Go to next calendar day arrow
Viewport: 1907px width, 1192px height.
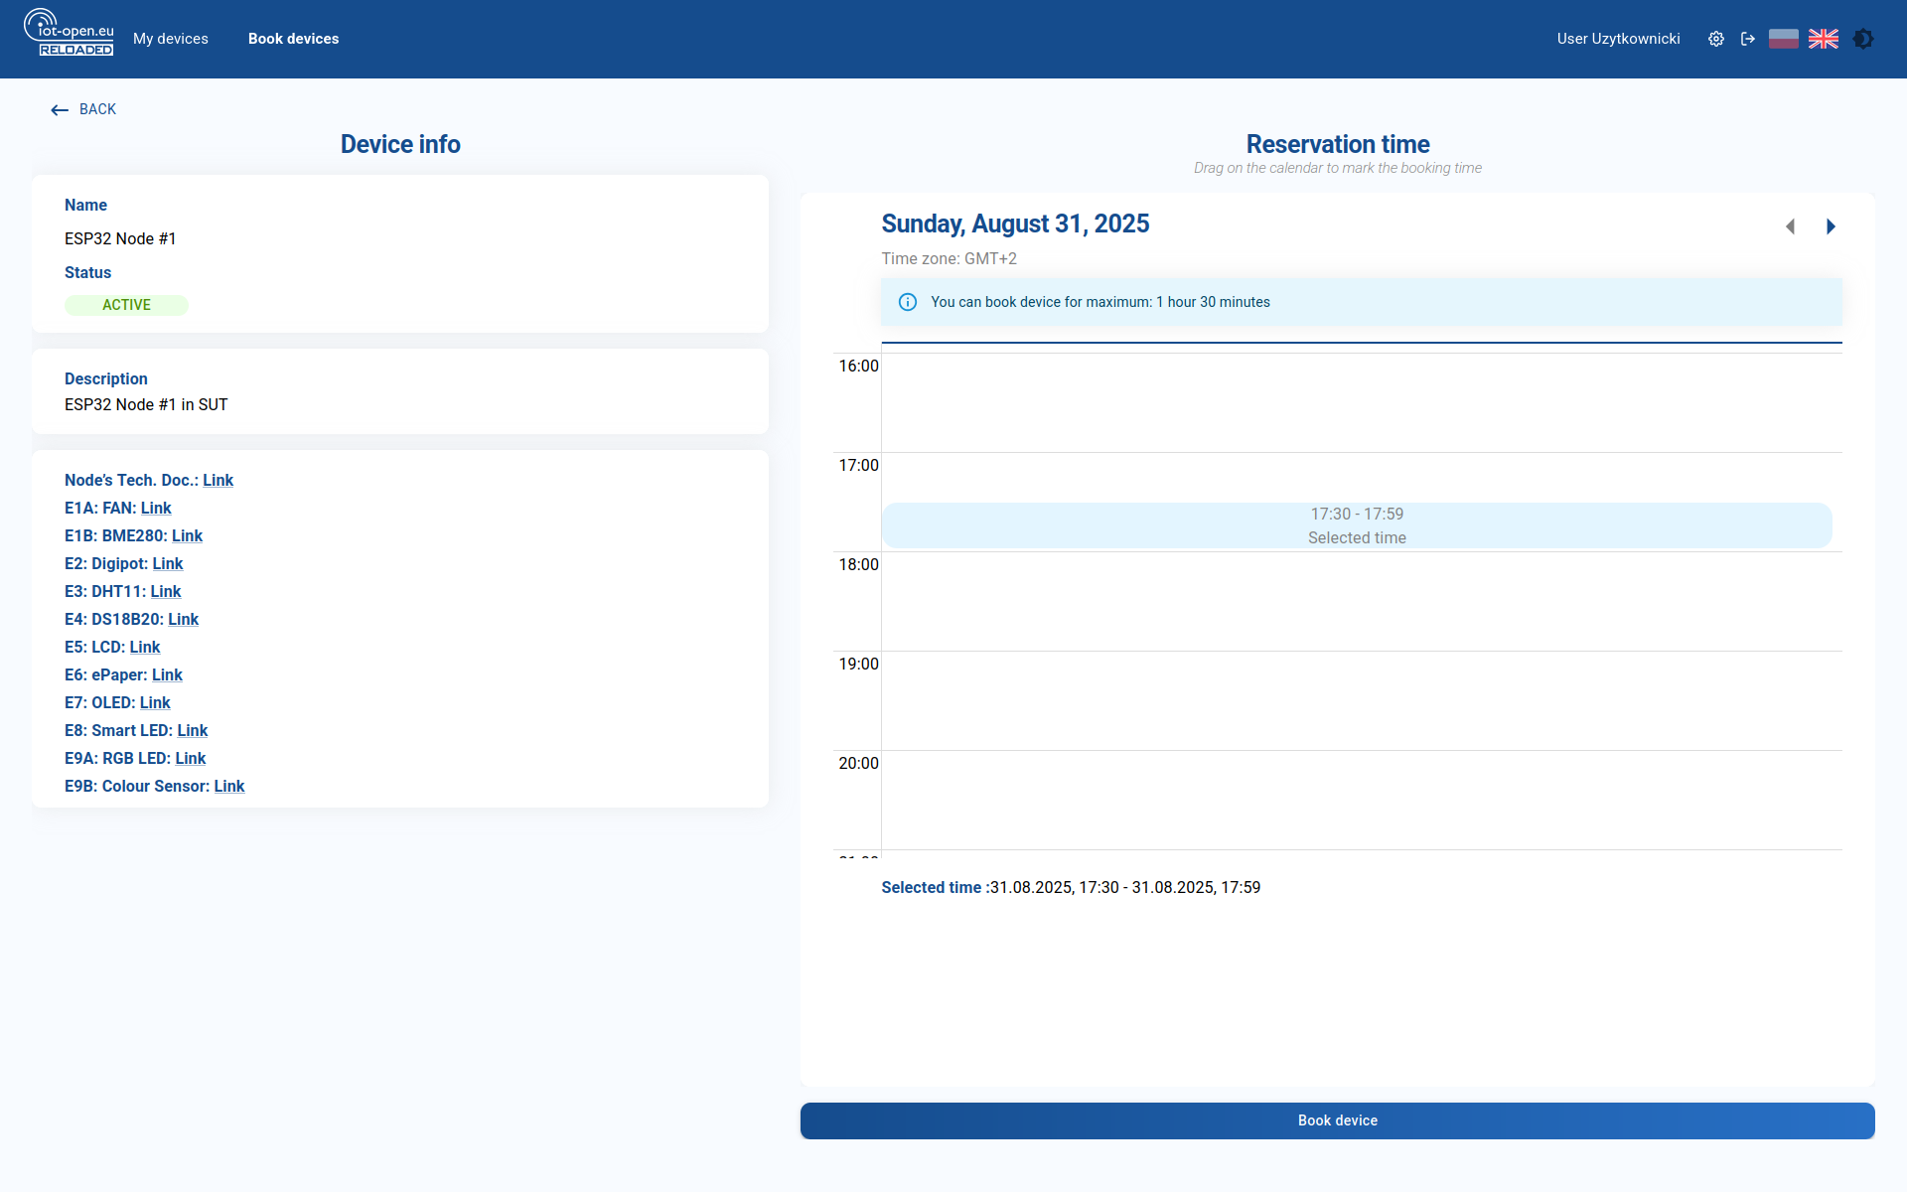[1831, 226]
